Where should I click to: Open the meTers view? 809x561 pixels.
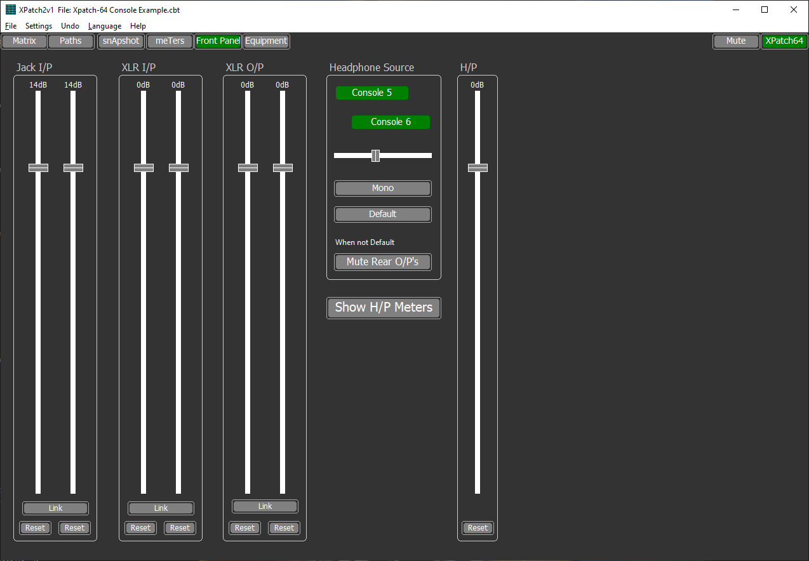point(170,41)
